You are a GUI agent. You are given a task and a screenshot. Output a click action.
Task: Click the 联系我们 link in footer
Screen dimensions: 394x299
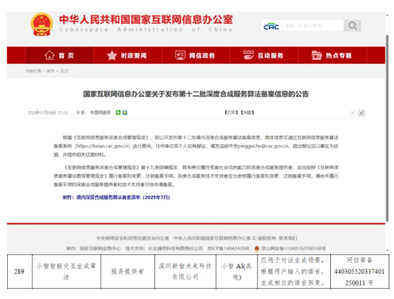click(288, 238)
